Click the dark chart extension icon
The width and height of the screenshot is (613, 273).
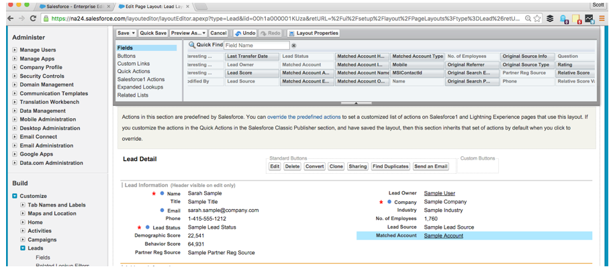point(589,18)
